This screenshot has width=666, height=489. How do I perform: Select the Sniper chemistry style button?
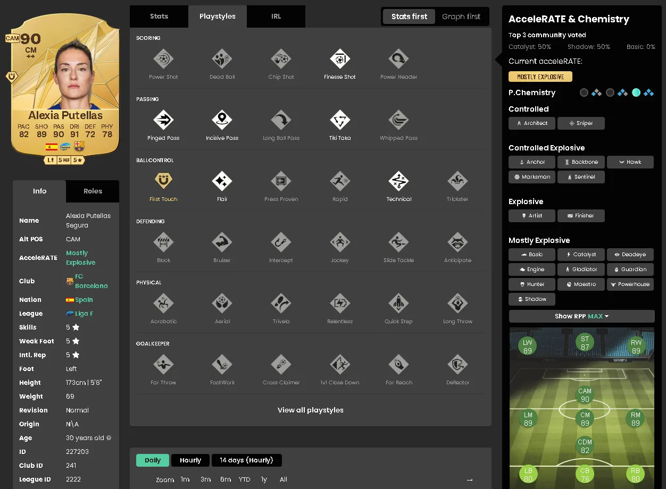click(x=581, y=123)
